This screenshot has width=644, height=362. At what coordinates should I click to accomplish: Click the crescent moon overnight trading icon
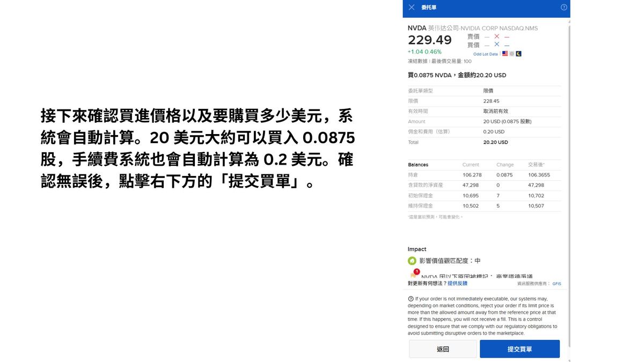(518, 54)
